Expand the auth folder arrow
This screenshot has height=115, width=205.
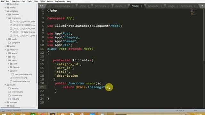tap(8, 64)
